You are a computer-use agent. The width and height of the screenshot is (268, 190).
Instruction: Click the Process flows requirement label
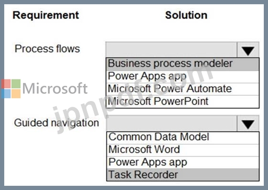click(x=47, y=49)
